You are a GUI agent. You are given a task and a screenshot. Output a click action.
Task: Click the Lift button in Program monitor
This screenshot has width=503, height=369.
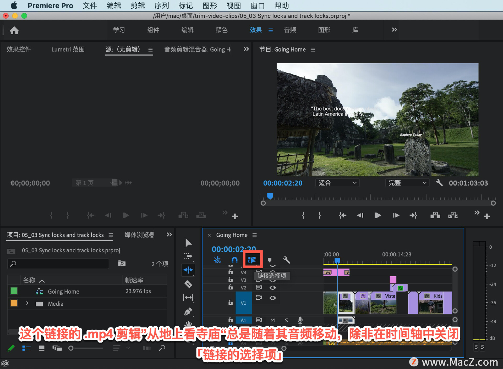[x=435, y=215]
